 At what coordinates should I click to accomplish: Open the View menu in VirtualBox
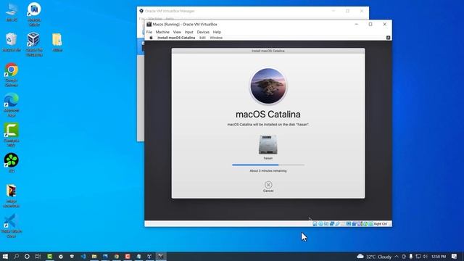click(177, 32)
